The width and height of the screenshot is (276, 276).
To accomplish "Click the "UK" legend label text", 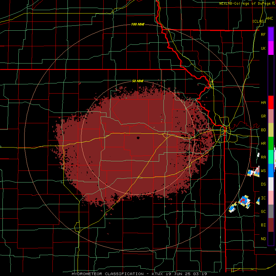I will pyautogui.click(x=263, y=48).
